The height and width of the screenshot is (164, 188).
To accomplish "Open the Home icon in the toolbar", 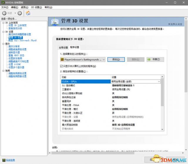I will (x=28, y=13).
